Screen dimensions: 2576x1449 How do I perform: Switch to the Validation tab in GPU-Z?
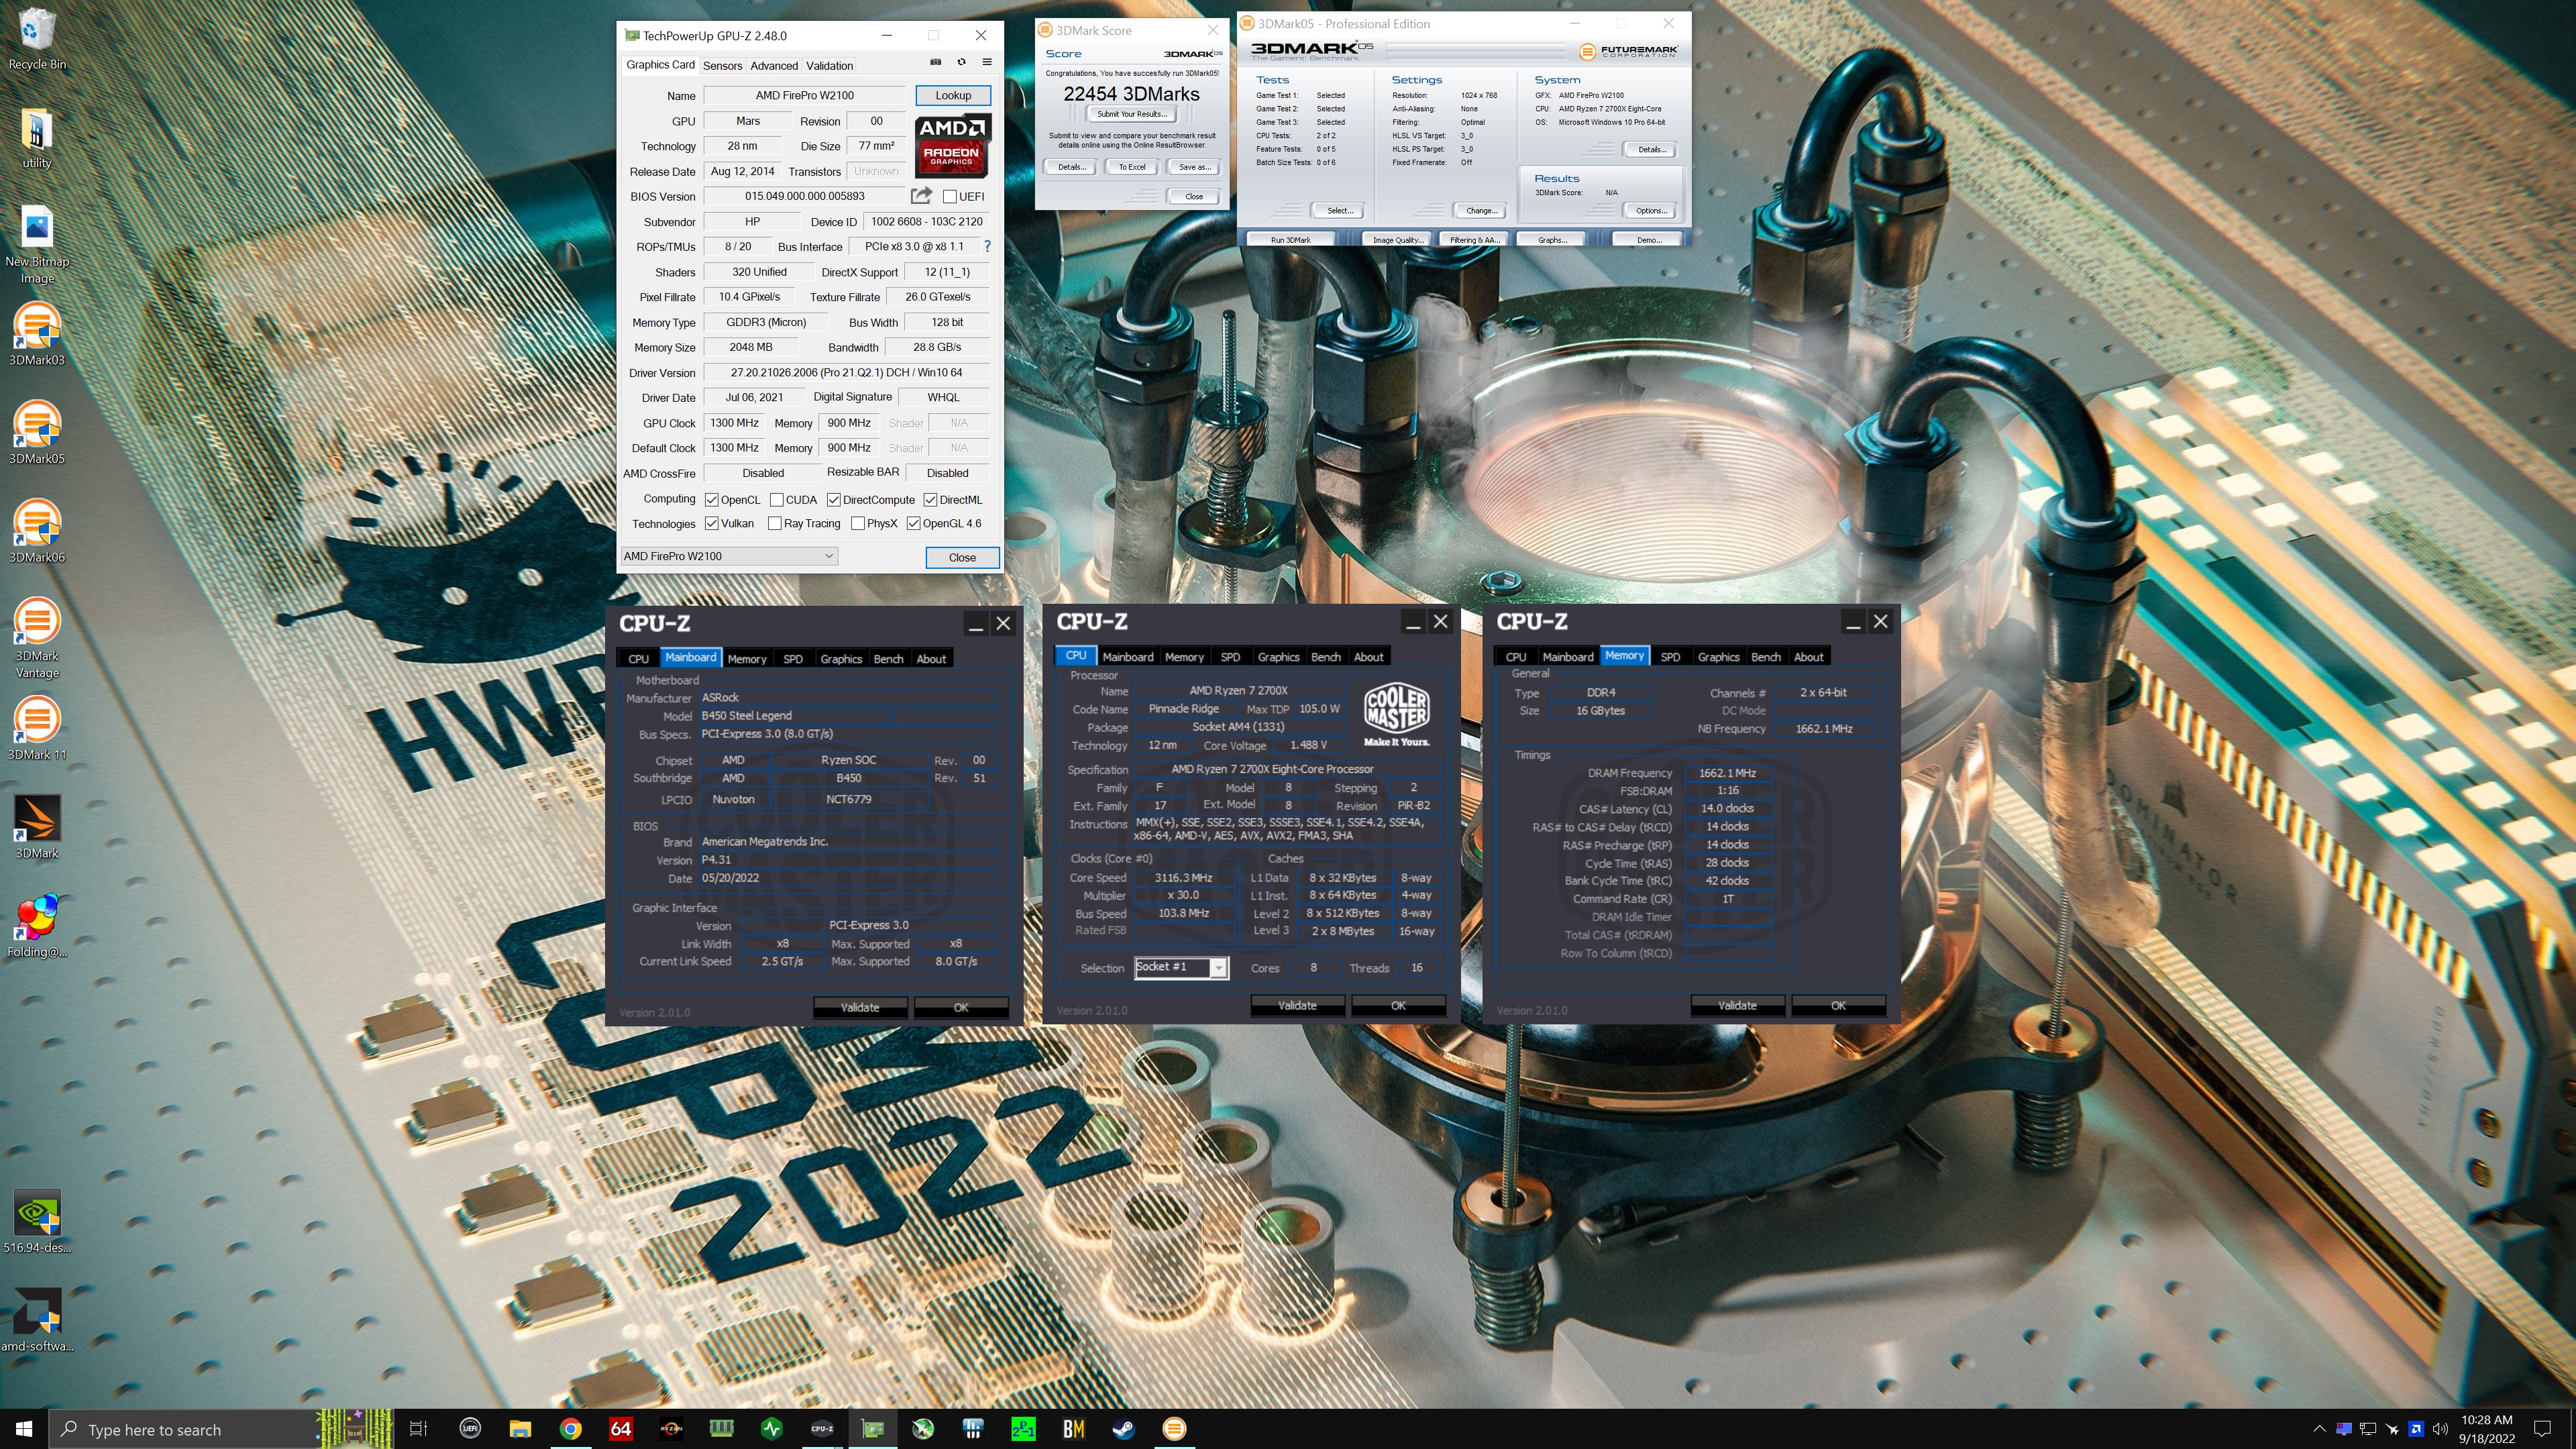point(829,66)
